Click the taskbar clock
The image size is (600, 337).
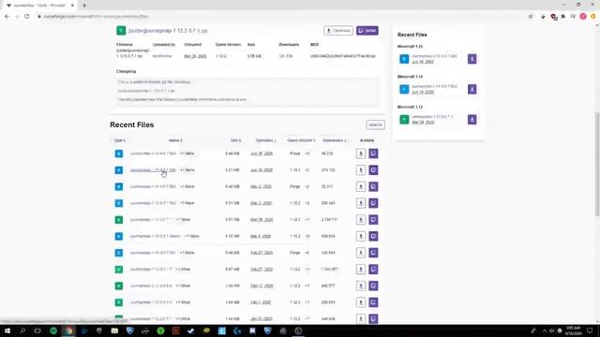point(573,330)
